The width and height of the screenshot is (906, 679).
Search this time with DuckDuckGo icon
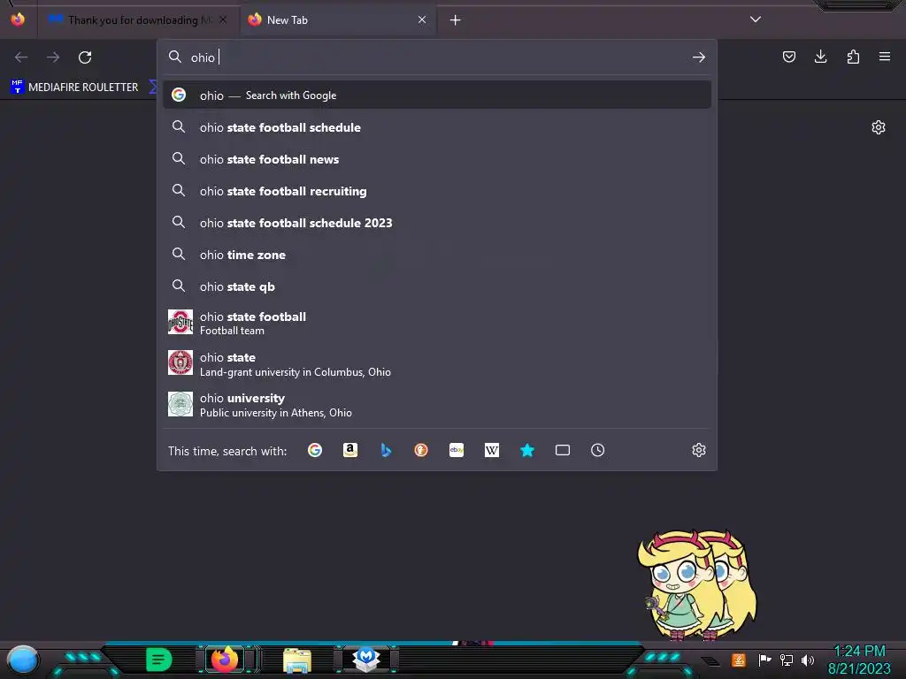(x=421, y=450)
